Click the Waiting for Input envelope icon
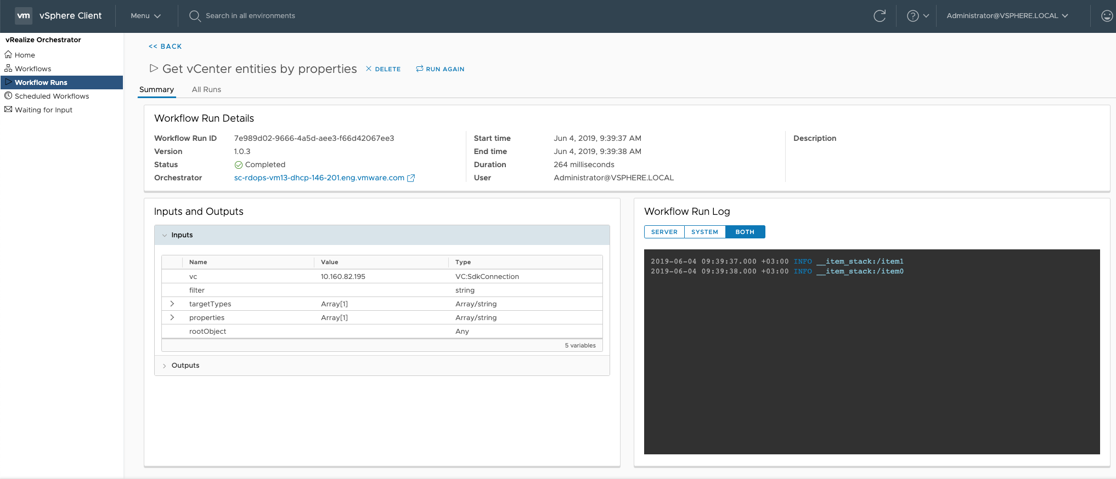The width and height of the screenshot is (1116, 479). [8, 110]
